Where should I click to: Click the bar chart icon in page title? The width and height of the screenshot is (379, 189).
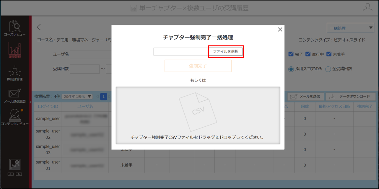click(x=134, y=8)
